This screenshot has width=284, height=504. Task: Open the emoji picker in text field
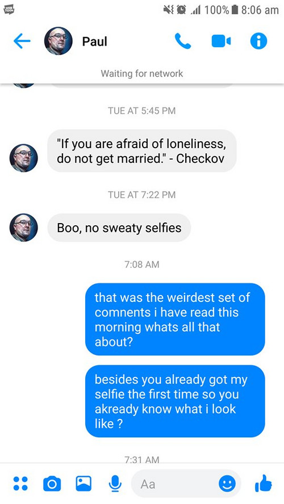coord(227,484)
